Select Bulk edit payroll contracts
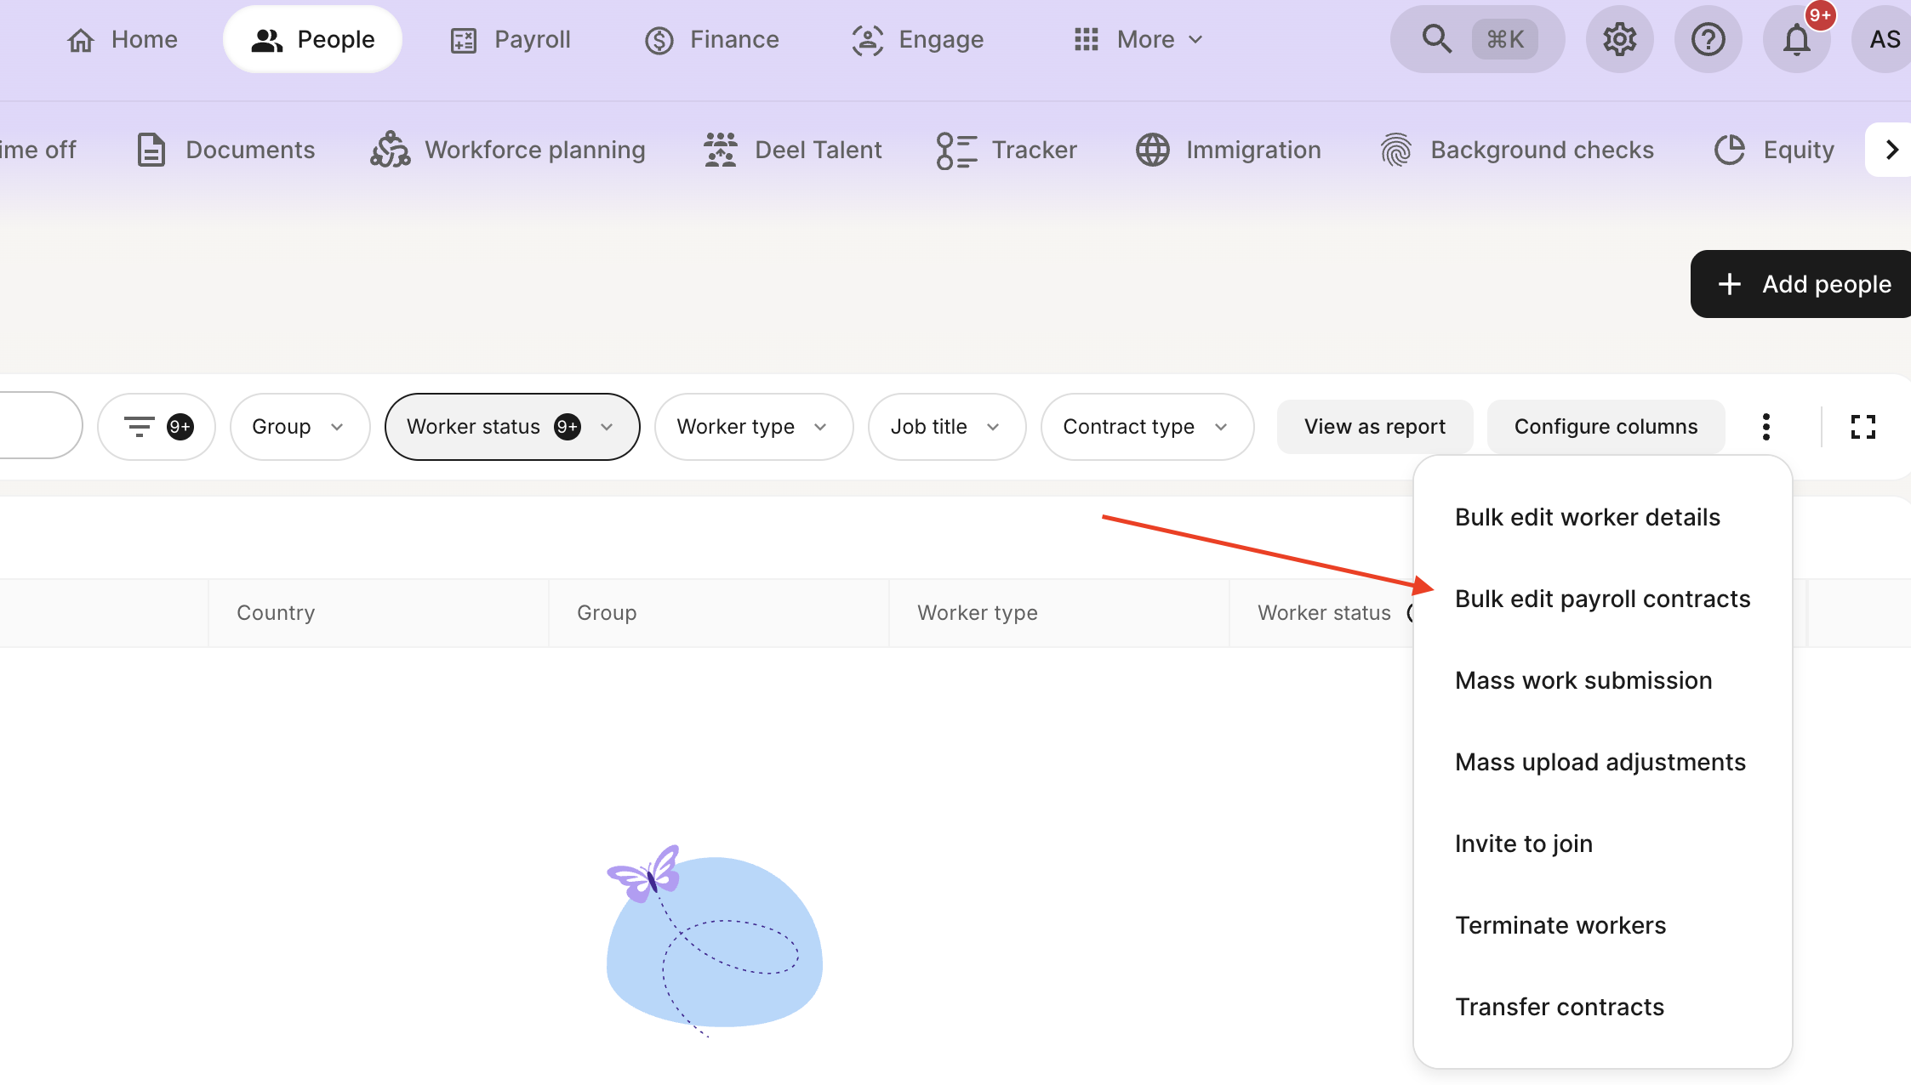 pyautogui.click(x=1602, y=598)
